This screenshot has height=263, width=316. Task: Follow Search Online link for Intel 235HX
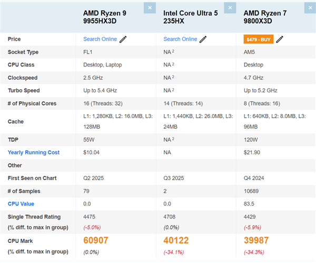pos(180,39)
